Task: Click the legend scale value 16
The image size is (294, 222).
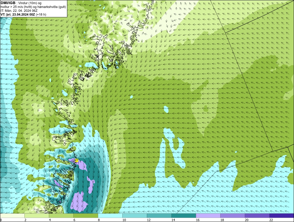Action: (198, 220)
